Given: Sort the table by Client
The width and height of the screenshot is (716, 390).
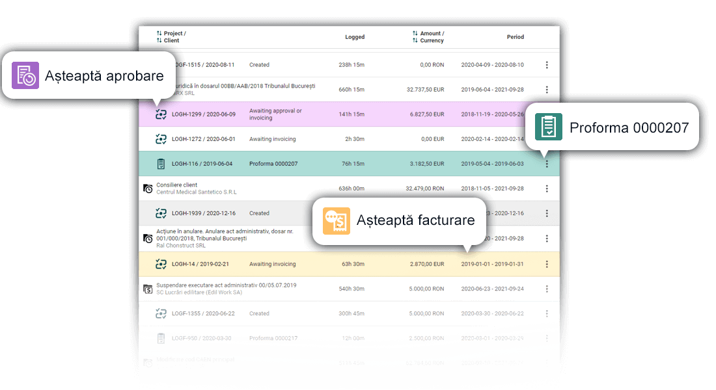Looking at the screenshot, I should pyautogui.click(x=167, y=40).
